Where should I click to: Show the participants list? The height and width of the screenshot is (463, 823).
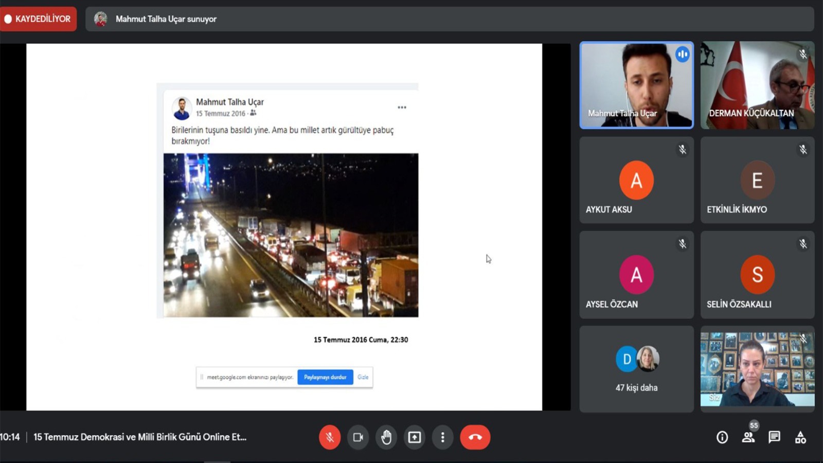click(x=748, y=437)
